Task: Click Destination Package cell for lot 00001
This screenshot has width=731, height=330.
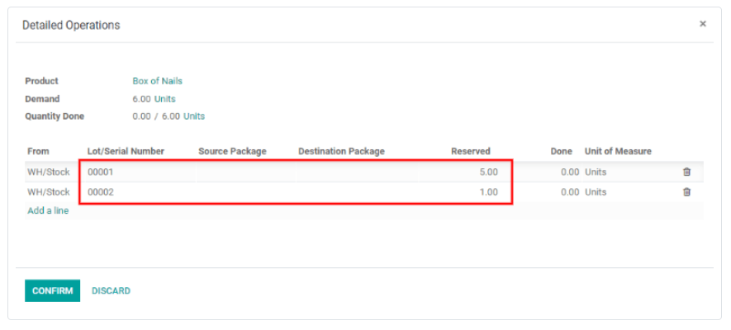Action: coord(355,172)
